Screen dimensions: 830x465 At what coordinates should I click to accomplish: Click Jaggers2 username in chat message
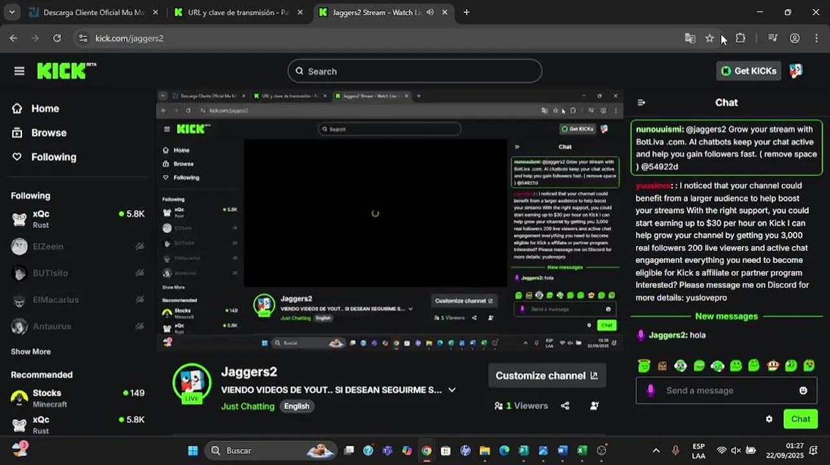[x=667, y=335]
